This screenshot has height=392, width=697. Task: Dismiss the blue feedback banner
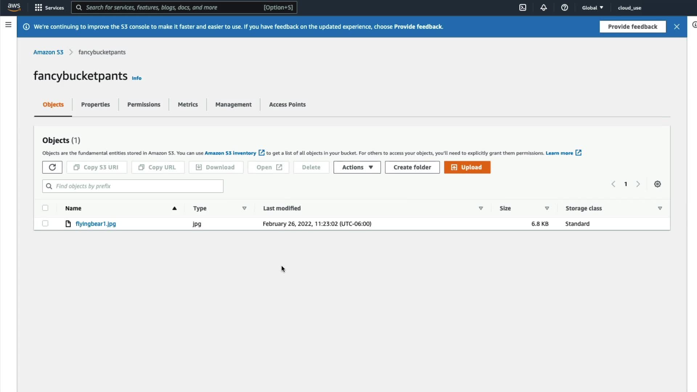point(677,26)
